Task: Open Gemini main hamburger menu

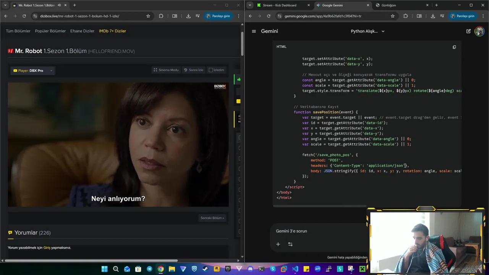Action: click(x=254, y=31)
